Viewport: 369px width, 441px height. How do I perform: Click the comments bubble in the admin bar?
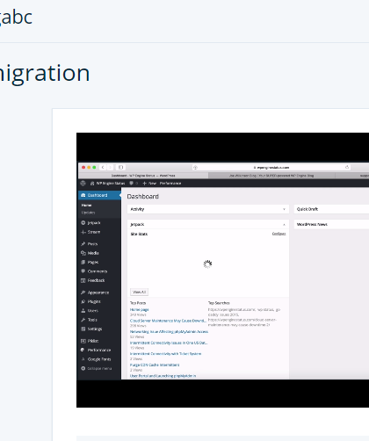coord(132,184)
